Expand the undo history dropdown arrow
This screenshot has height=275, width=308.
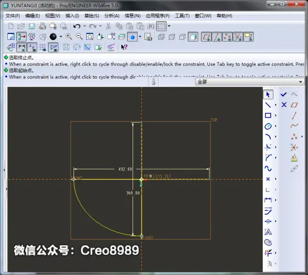click(x=85, y=26)
